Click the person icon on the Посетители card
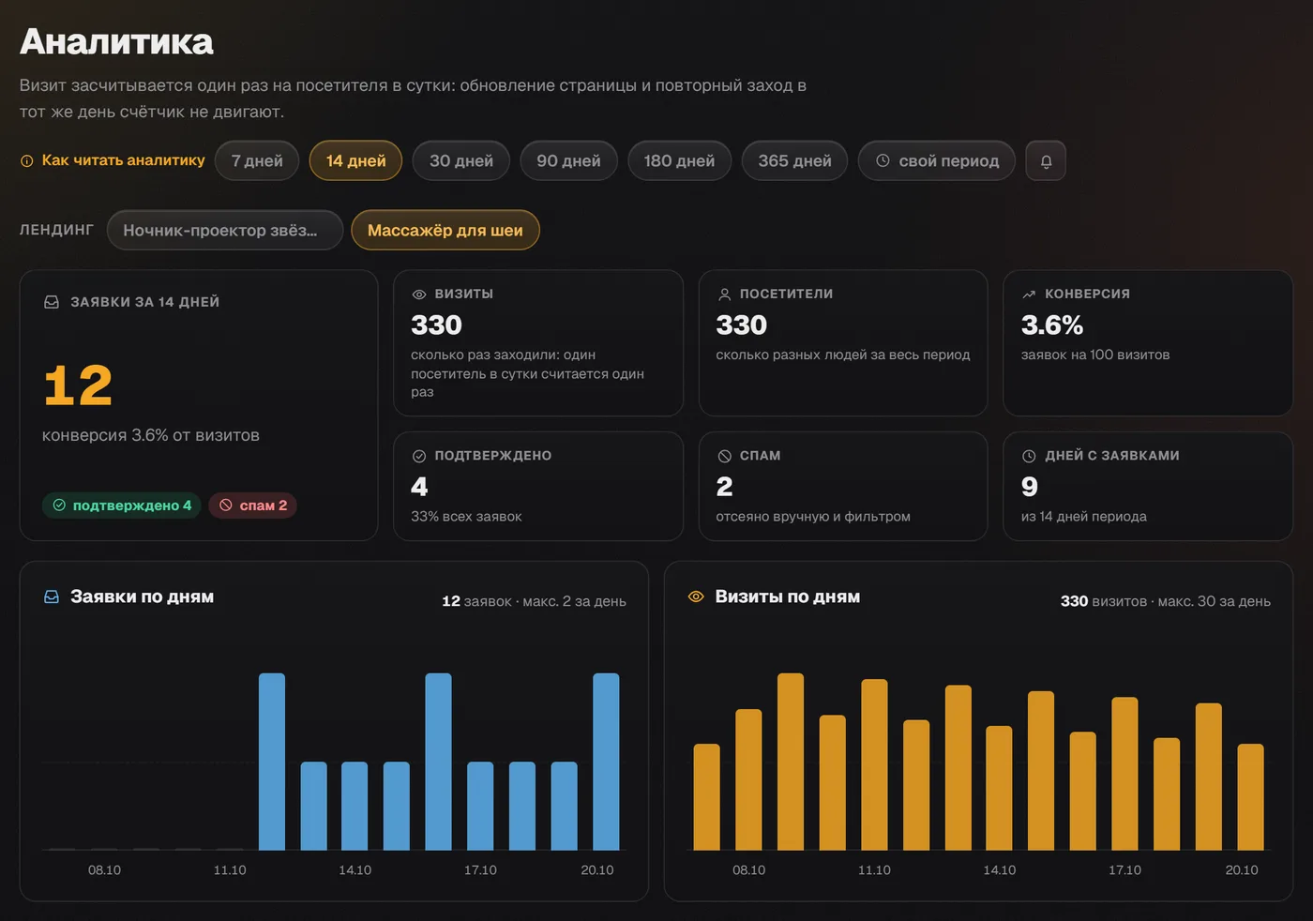The height and width of the screenshot is (921, 1313). click(724, 294)
